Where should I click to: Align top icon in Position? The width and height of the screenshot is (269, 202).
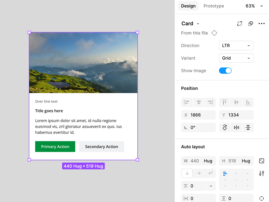[225, 102]
